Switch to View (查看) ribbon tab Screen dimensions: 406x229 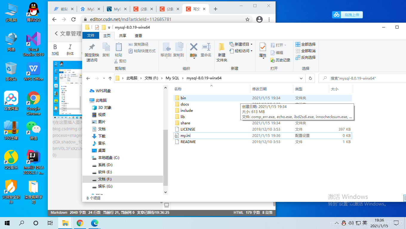pos(139,35)
